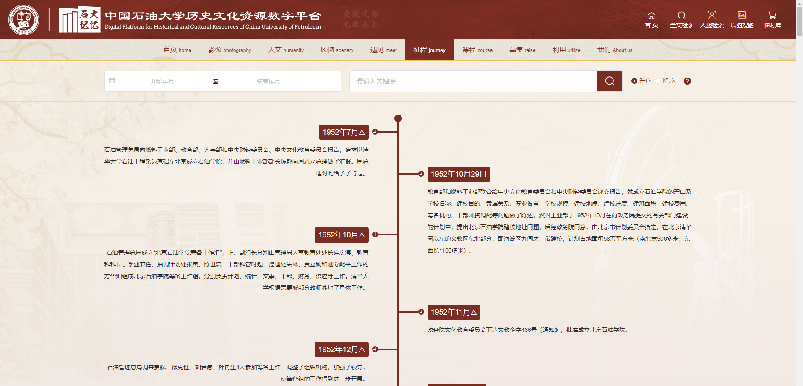Click the 1952年7月 timeline date label
803x386 pixels.
click(343, 132)
